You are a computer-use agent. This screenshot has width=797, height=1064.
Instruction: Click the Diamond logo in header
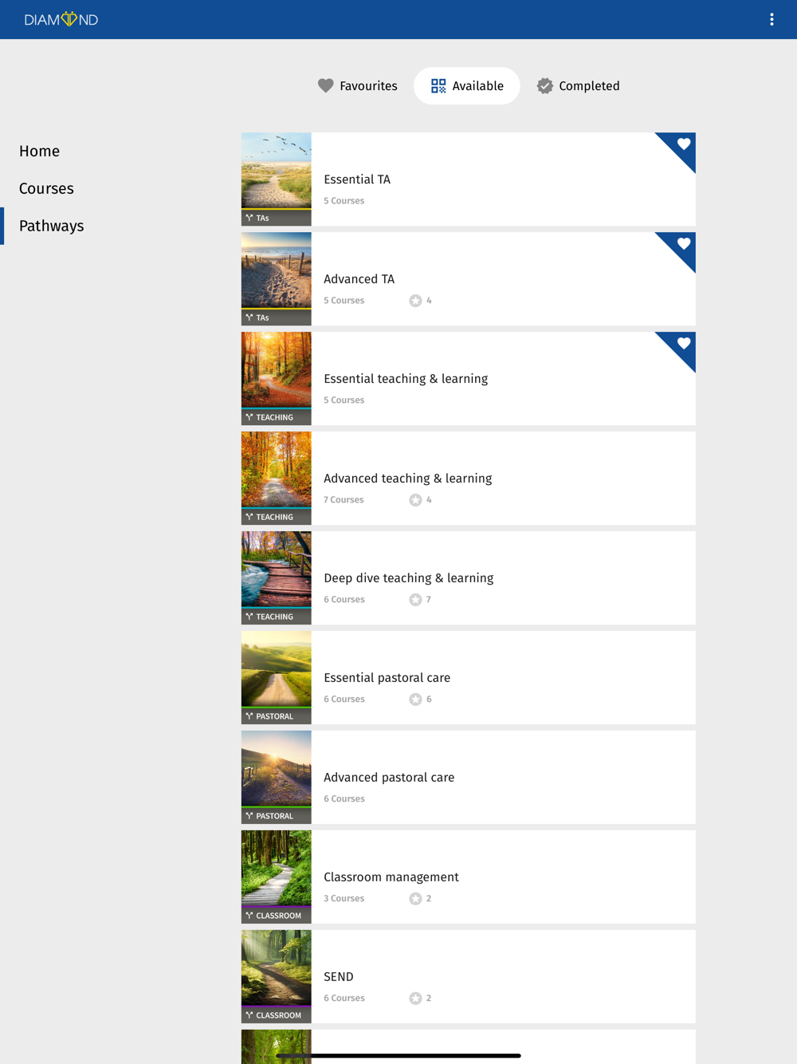pos(61,19)
